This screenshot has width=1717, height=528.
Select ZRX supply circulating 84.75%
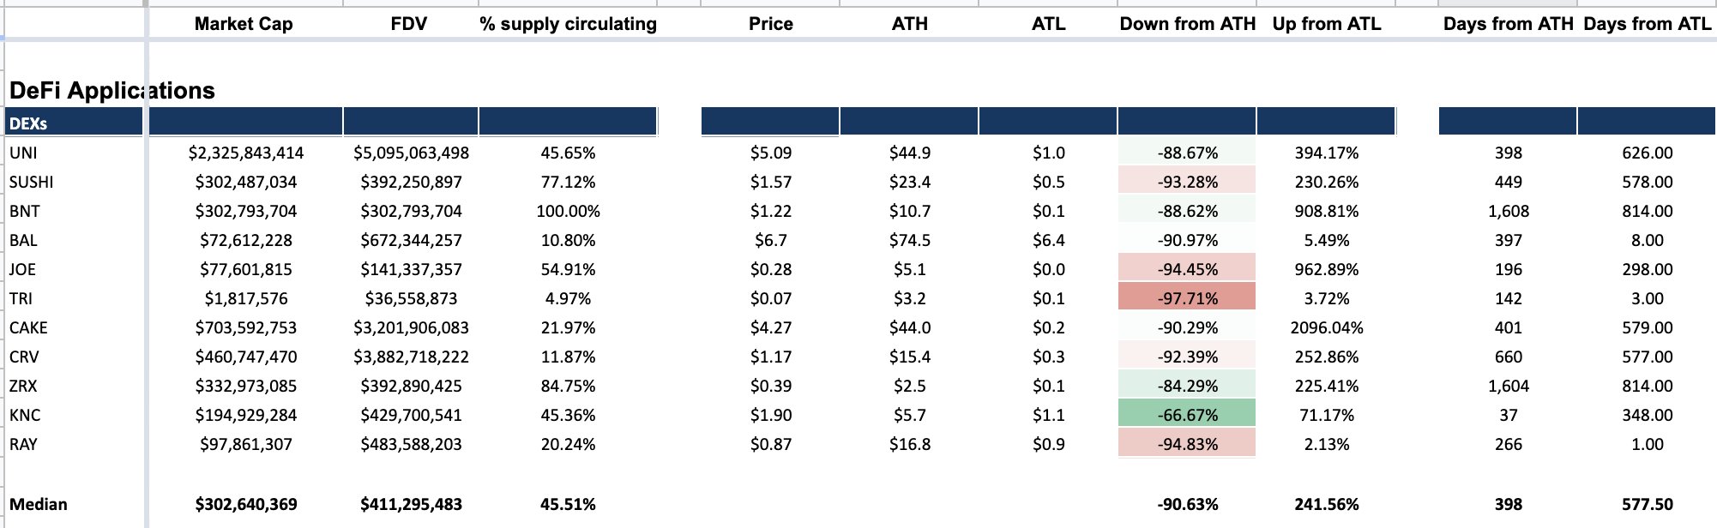tap(568, 387)
